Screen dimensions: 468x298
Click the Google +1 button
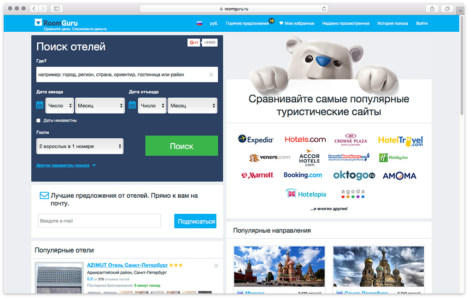coord(193,43)
